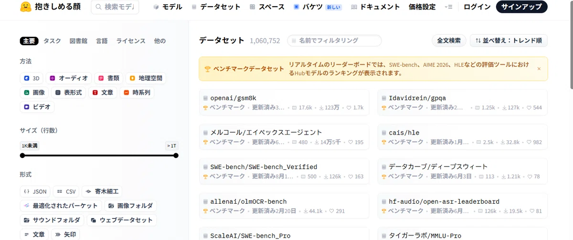This screenshot has height=240, width=573.
Task: Toggle the 画像 modality filter
Action: pyautogui.click(x=35, y=93)
